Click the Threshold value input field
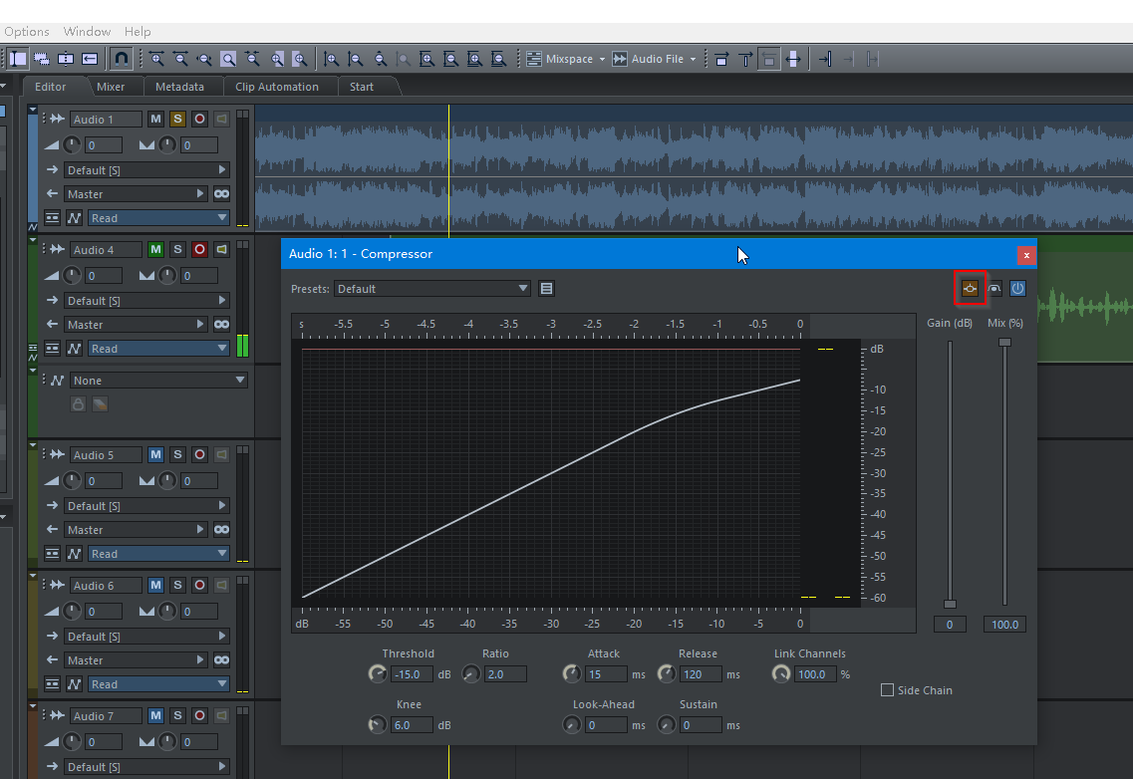This screenshot has height=779, width=1133. click(x=412, y=674)
